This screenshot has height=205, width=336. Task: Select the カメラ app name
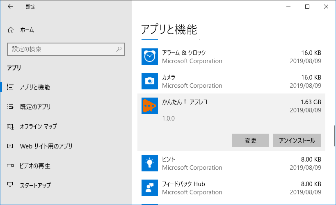[x=169, y=77]
